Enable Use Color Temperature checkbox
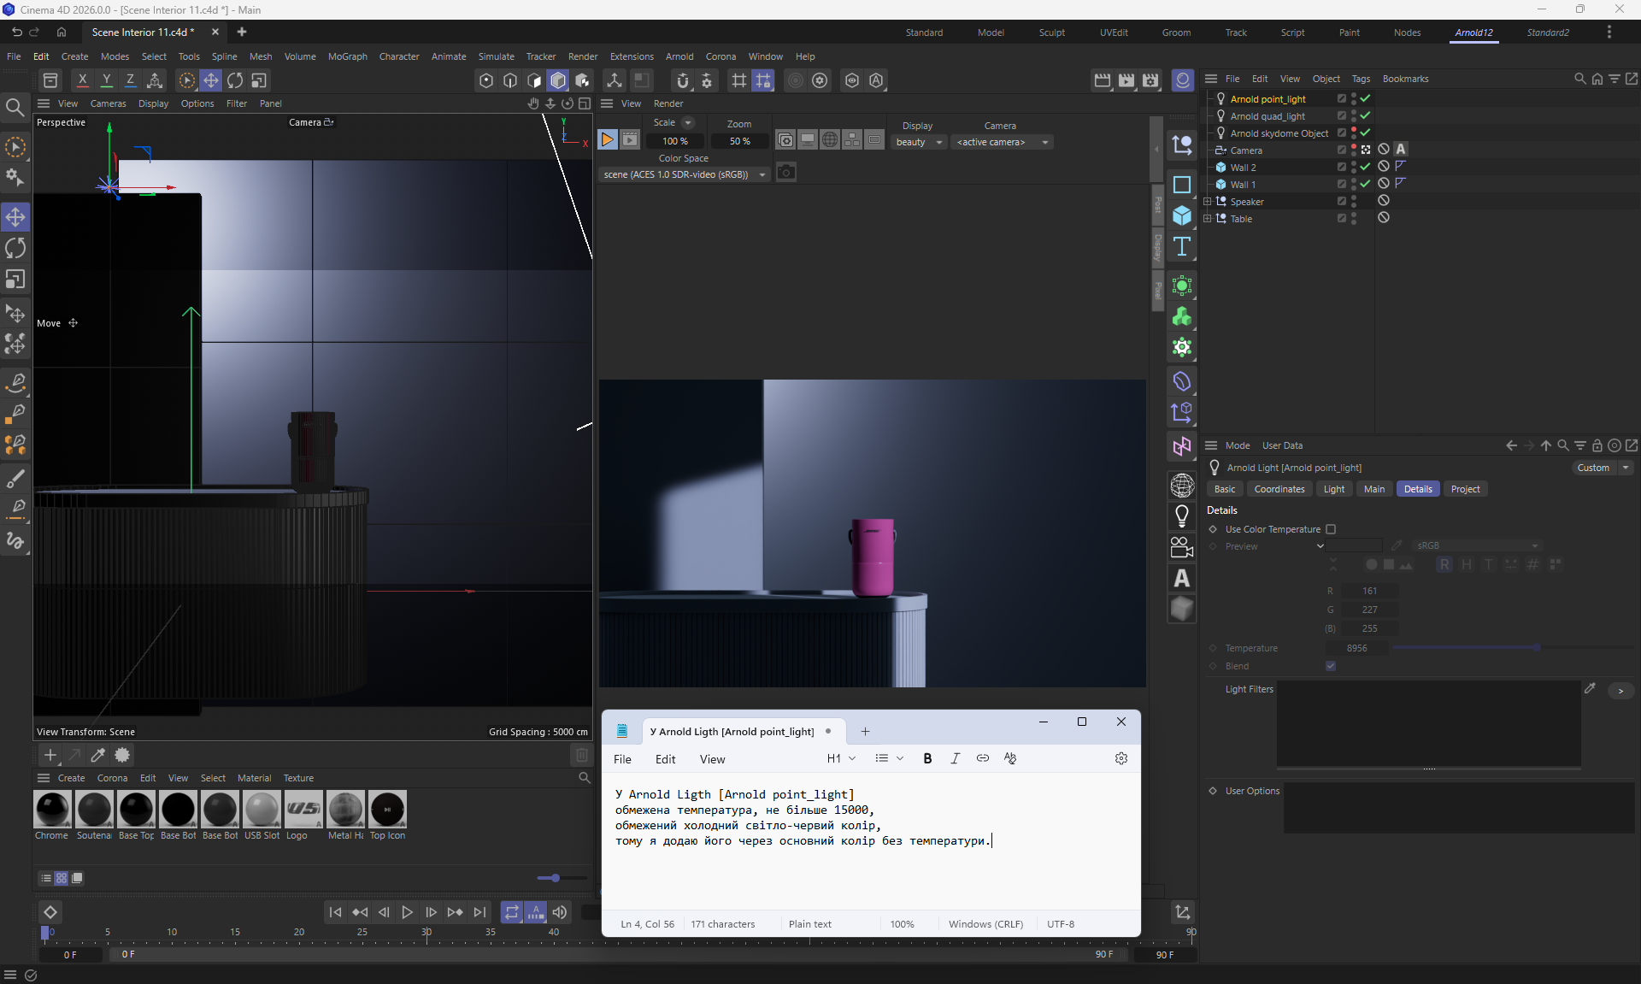This screenshot has width=1641, height=984. point(1331,529)
